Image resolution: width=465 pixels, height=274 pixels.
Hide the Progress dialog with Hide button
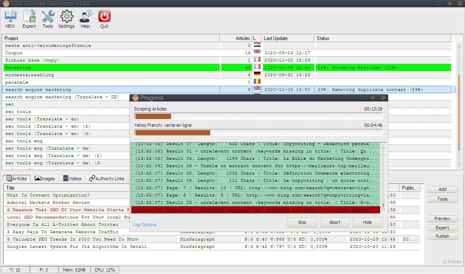click(367, 222)
